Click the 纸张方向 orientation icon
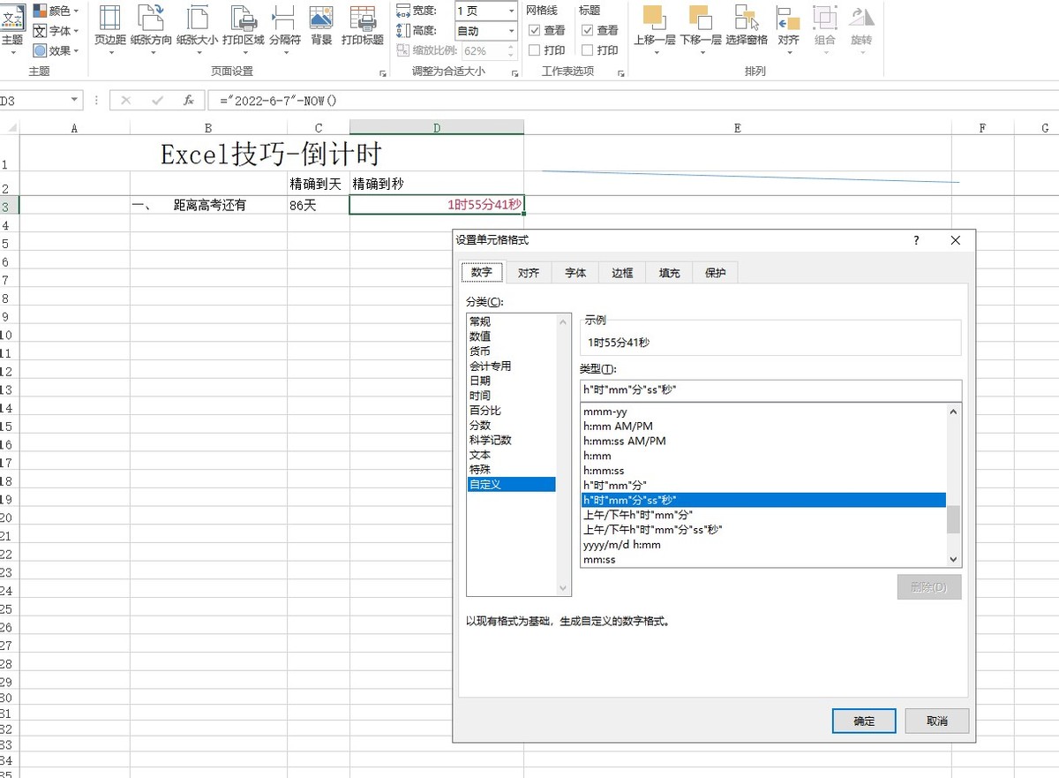Viewport: 1059px width, 778px height. 151,18
